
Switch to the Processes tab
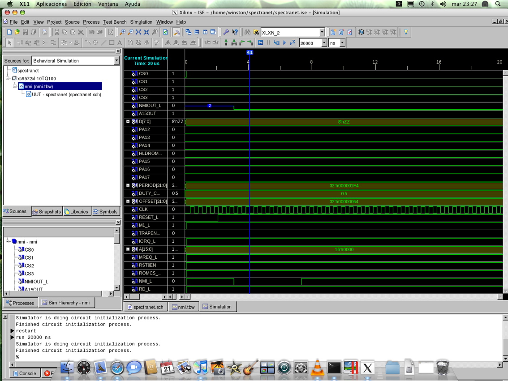tap(20, 303)
